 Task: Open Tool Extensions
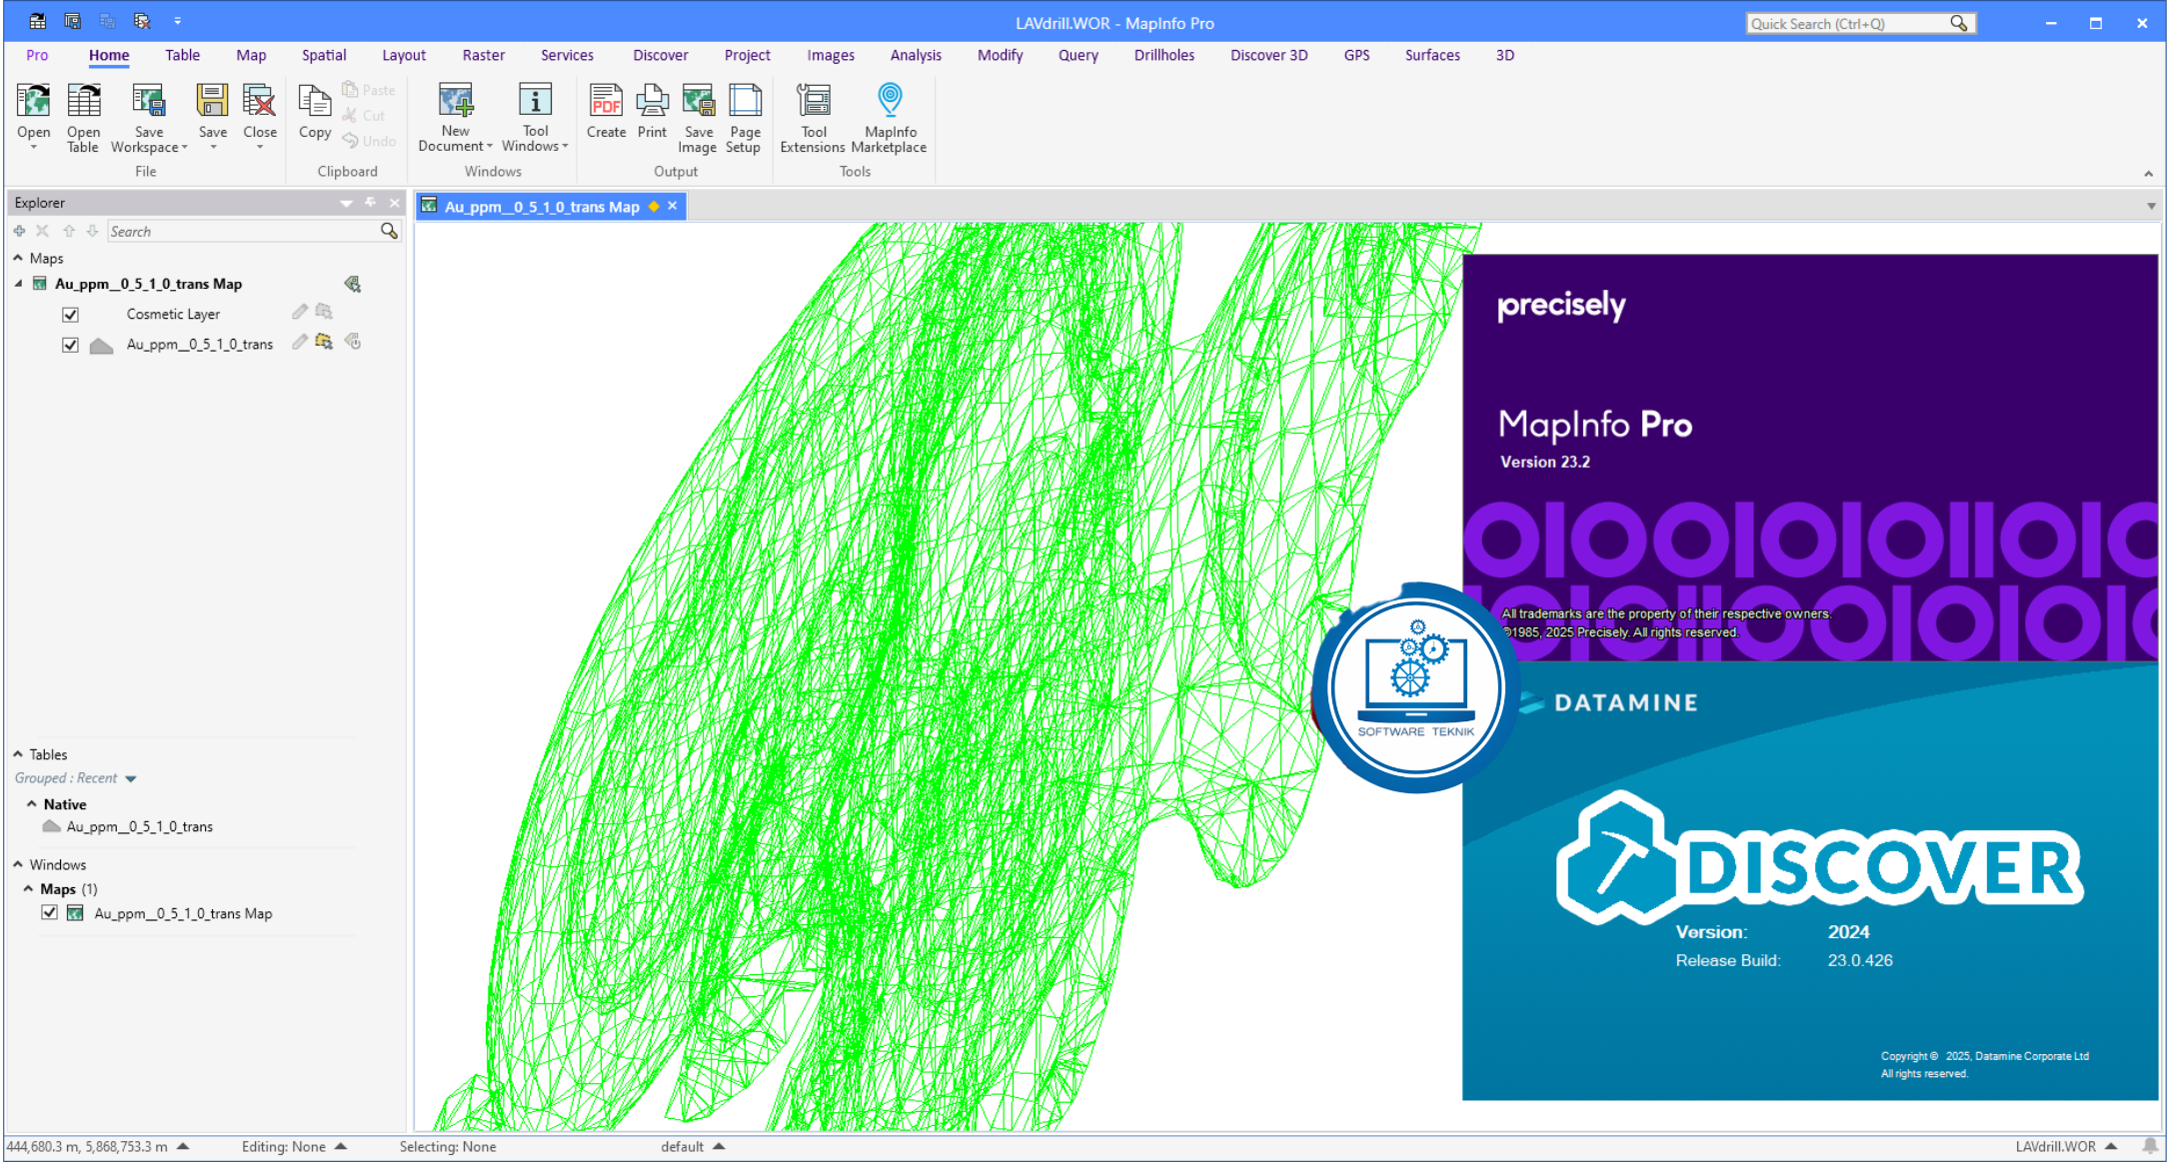813,101
